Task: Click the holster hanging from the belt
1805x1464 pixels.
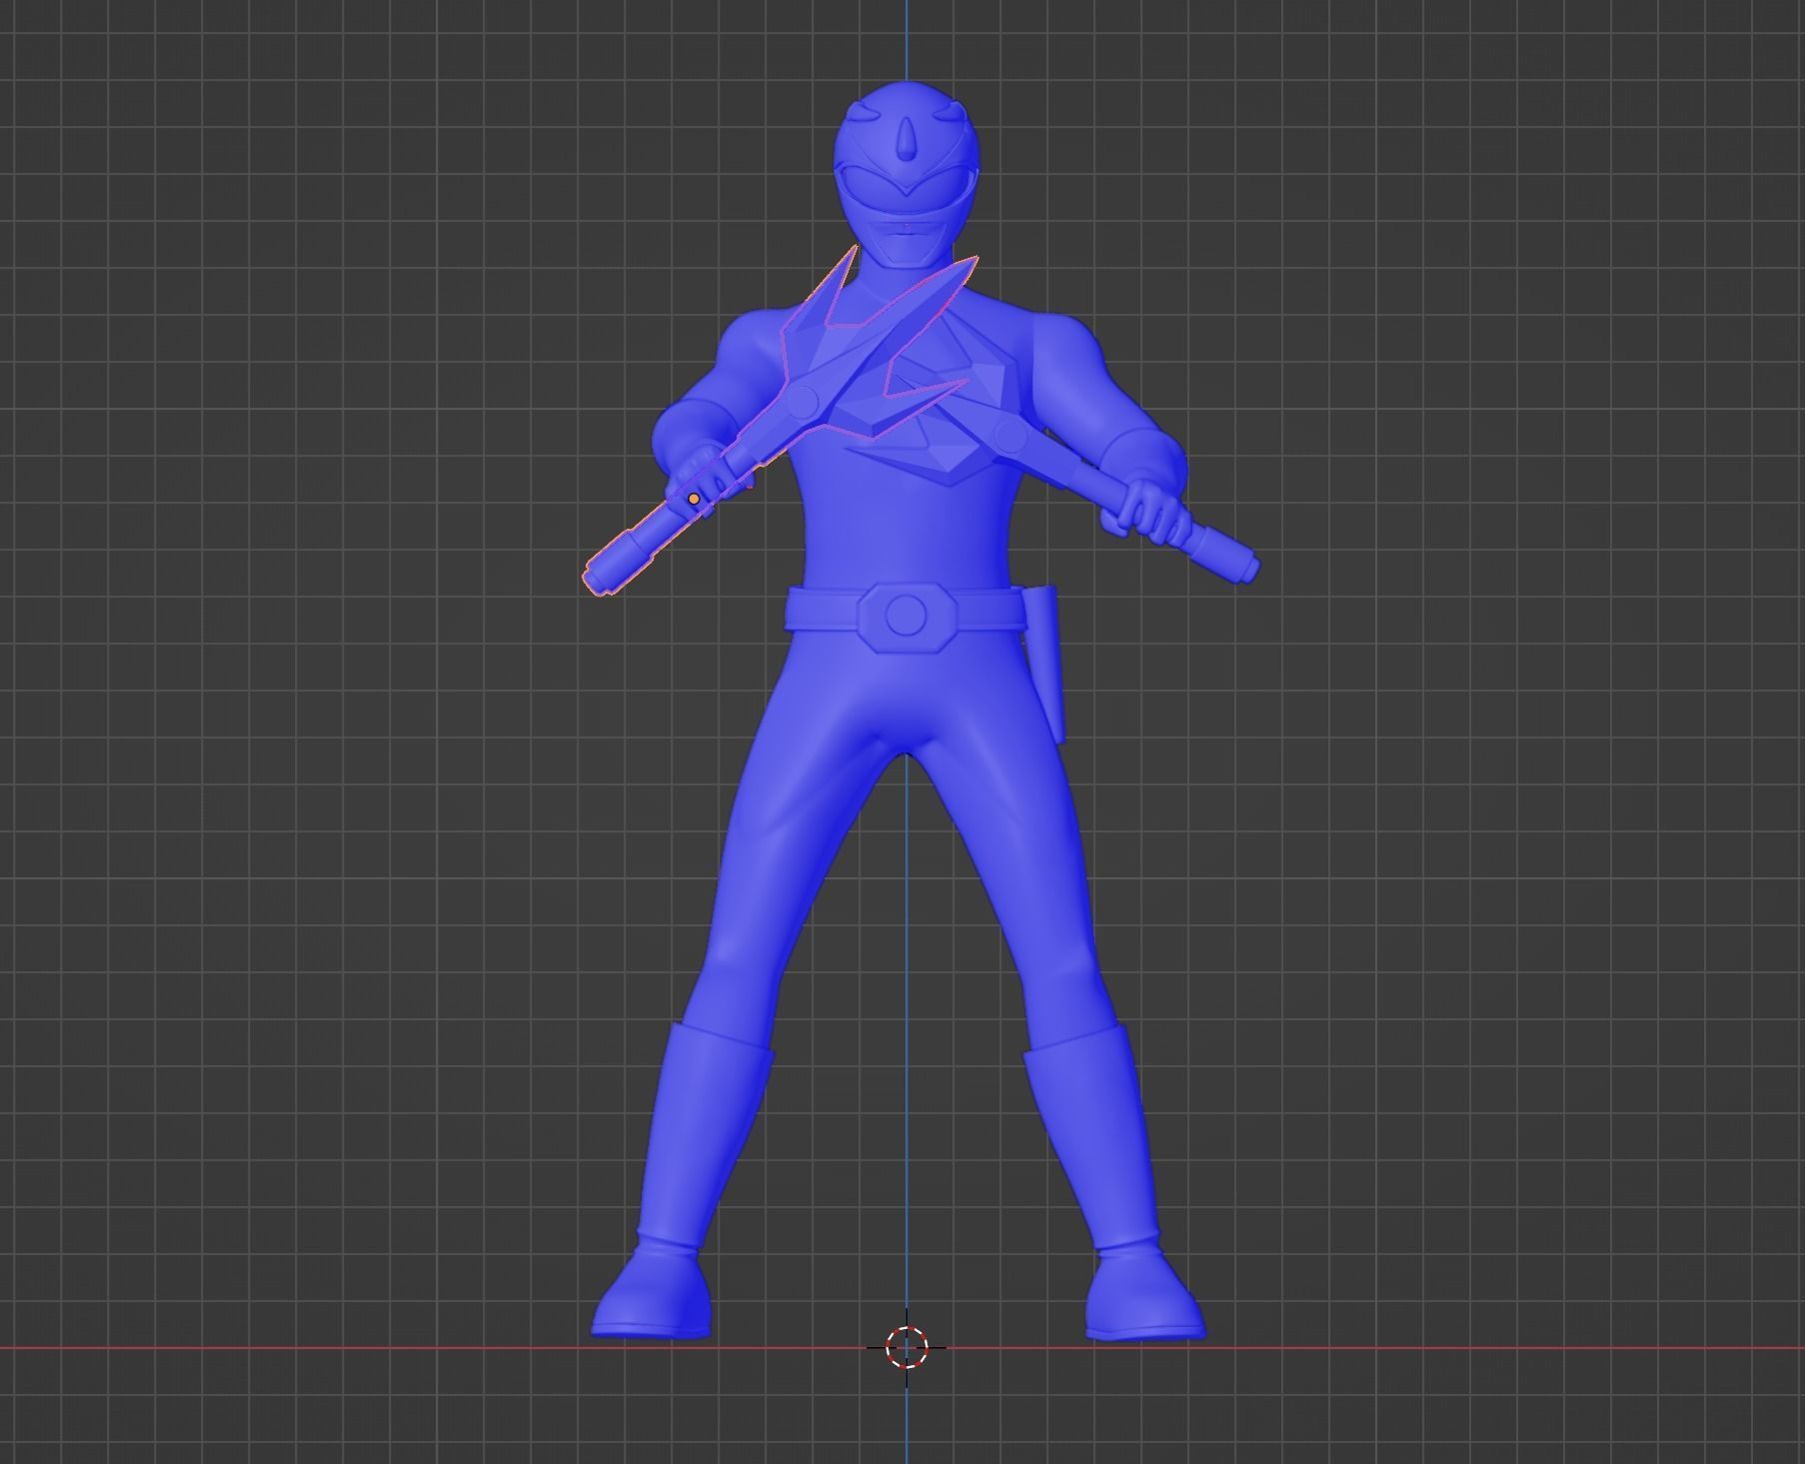Action: tap(1044, 664)
